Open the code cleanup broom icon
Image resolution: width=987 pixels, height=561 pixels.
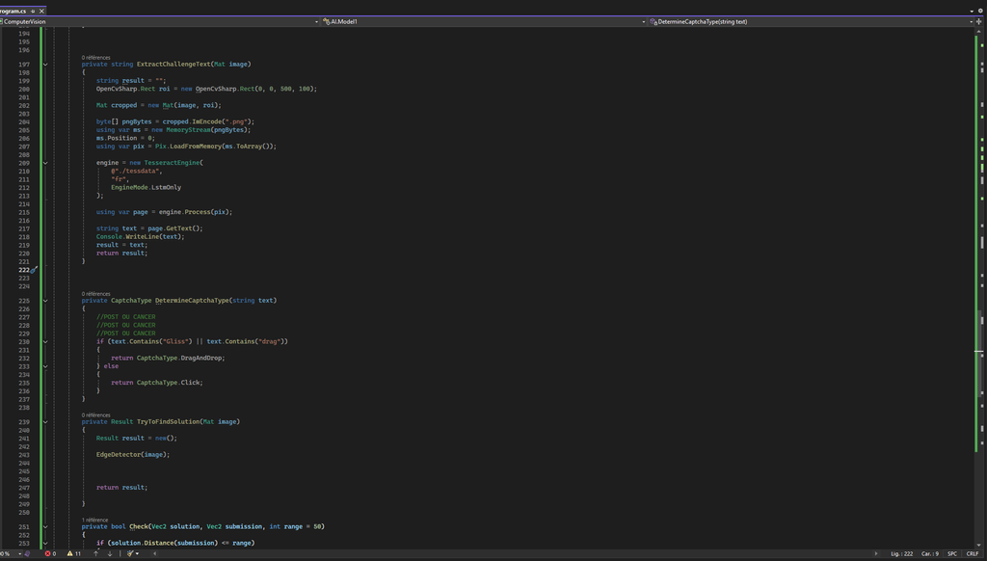(130, 554)
